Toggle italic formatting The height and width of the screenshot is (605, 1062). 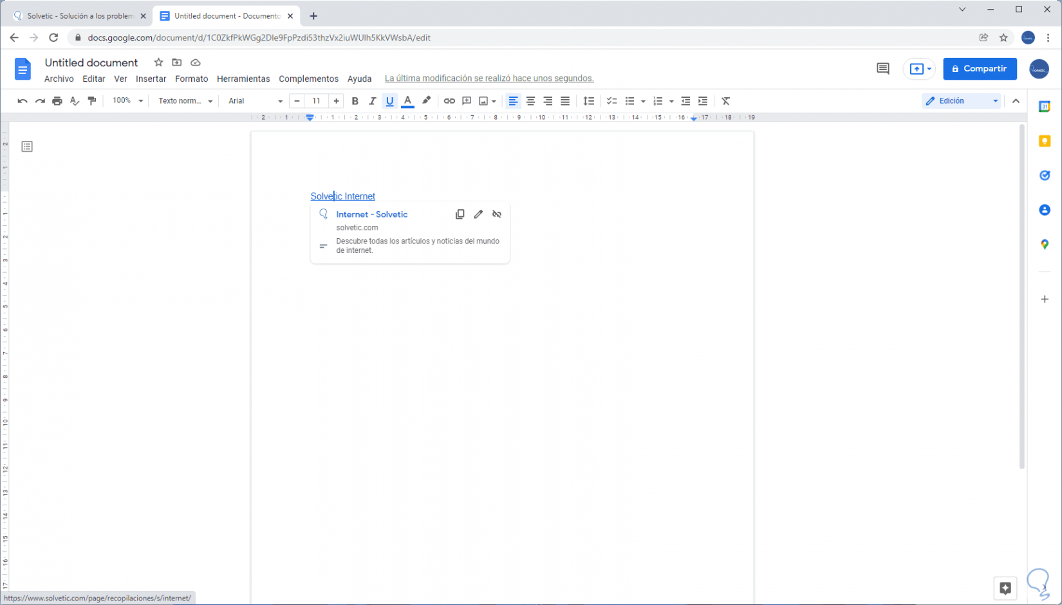[x=372, y=101]
